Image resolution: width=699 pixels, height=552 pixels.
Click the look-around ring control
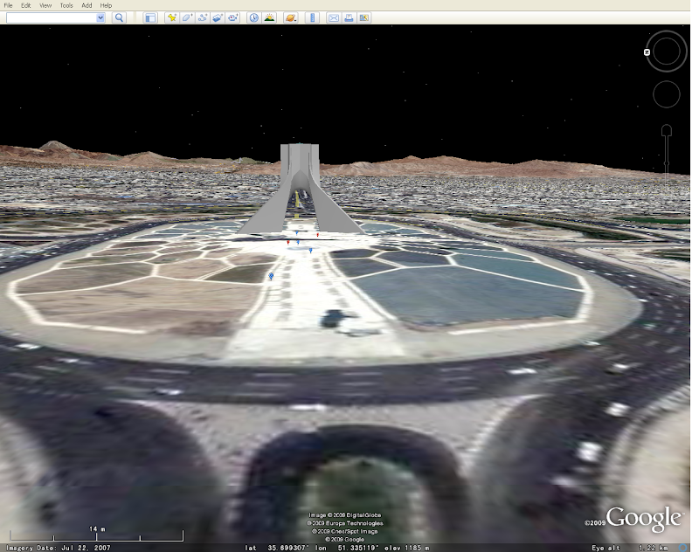pyautogui.click(x=667, y=51)
